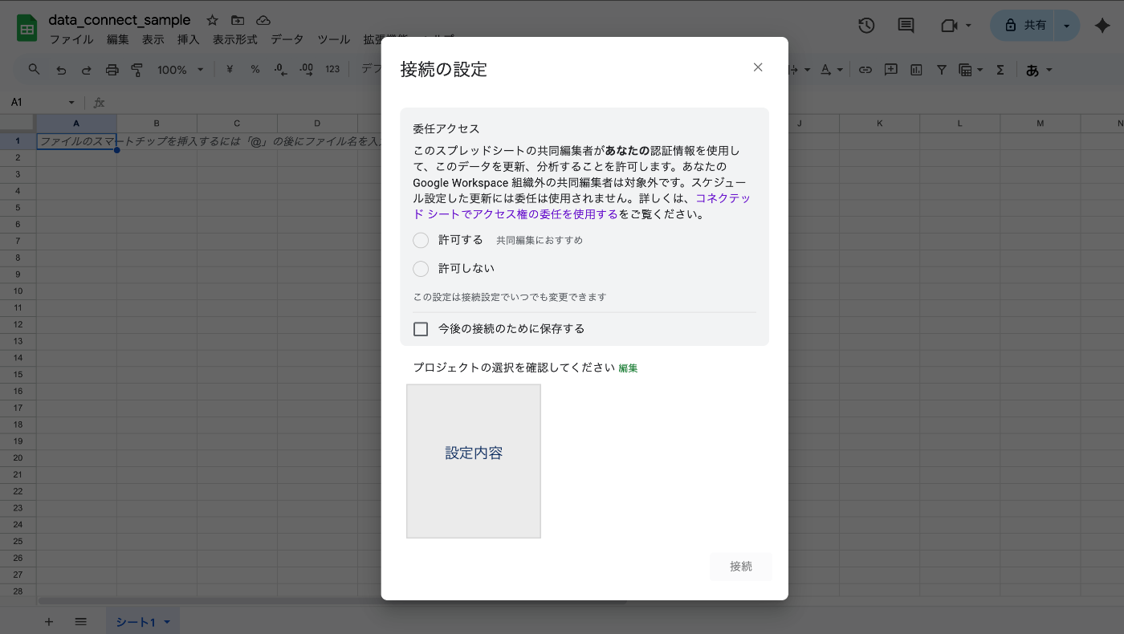Expand the meeting camera dropdown arrow

click(968, 26)
